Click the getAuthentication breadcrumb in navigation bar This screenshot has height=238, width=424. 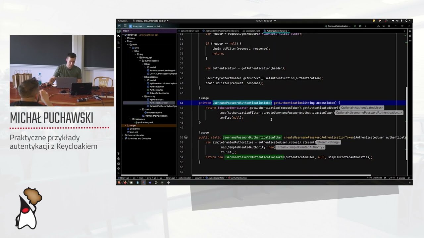coord(238,178)
